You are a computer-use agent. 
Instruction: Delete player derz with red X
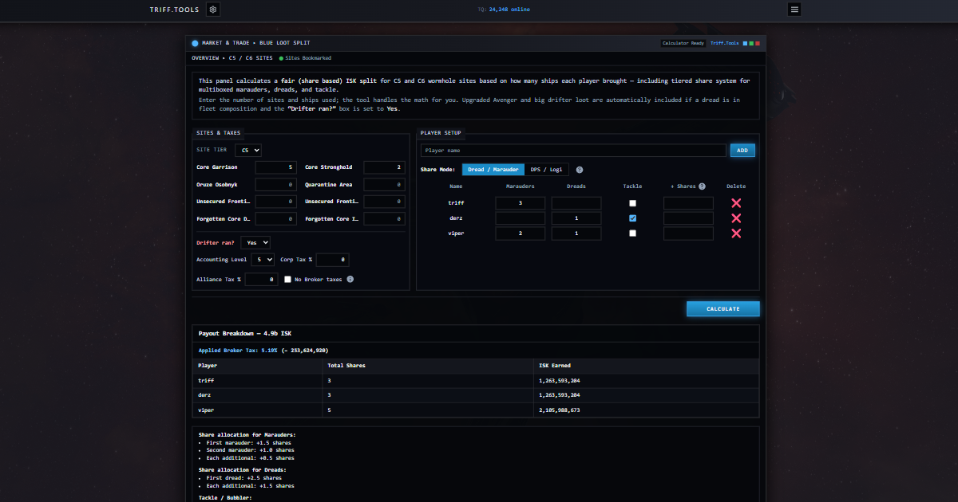coord(736,218)
